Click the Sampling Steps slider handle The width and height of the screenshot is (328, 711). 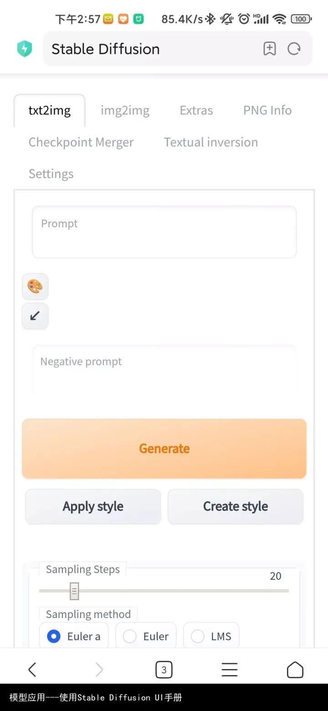coord(75,591)
